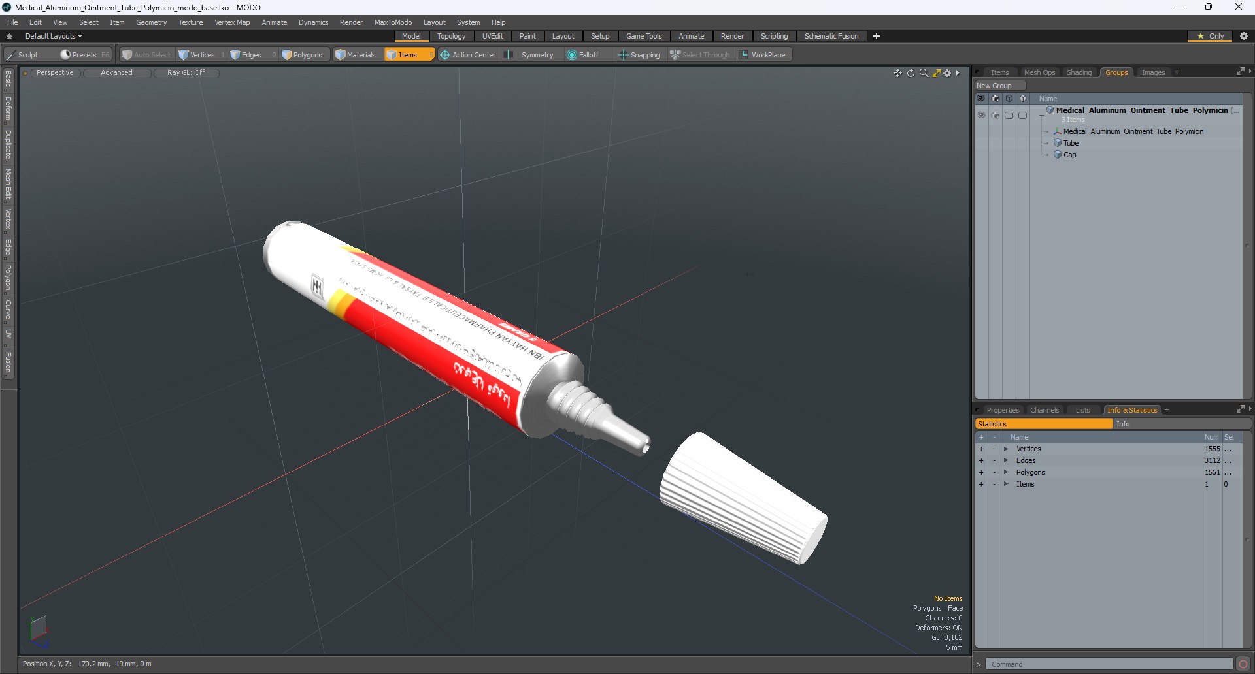This screenshot has height=674, width=1255.
Task: Click record icon beside Command field
Action: coord(1243,664)
